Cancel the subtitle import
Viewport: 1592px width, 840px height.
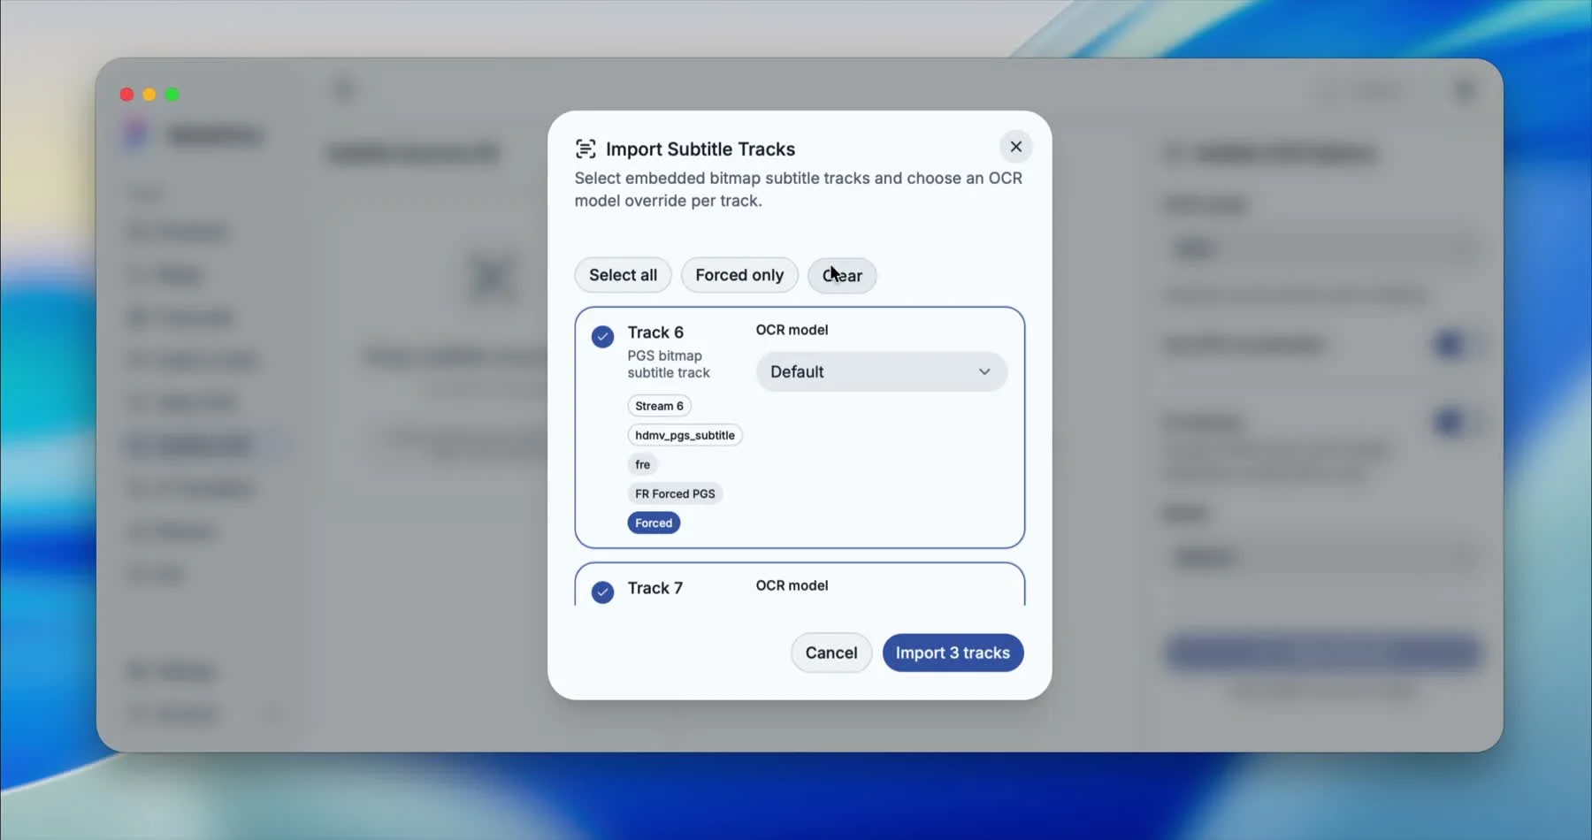pos(830,653)
